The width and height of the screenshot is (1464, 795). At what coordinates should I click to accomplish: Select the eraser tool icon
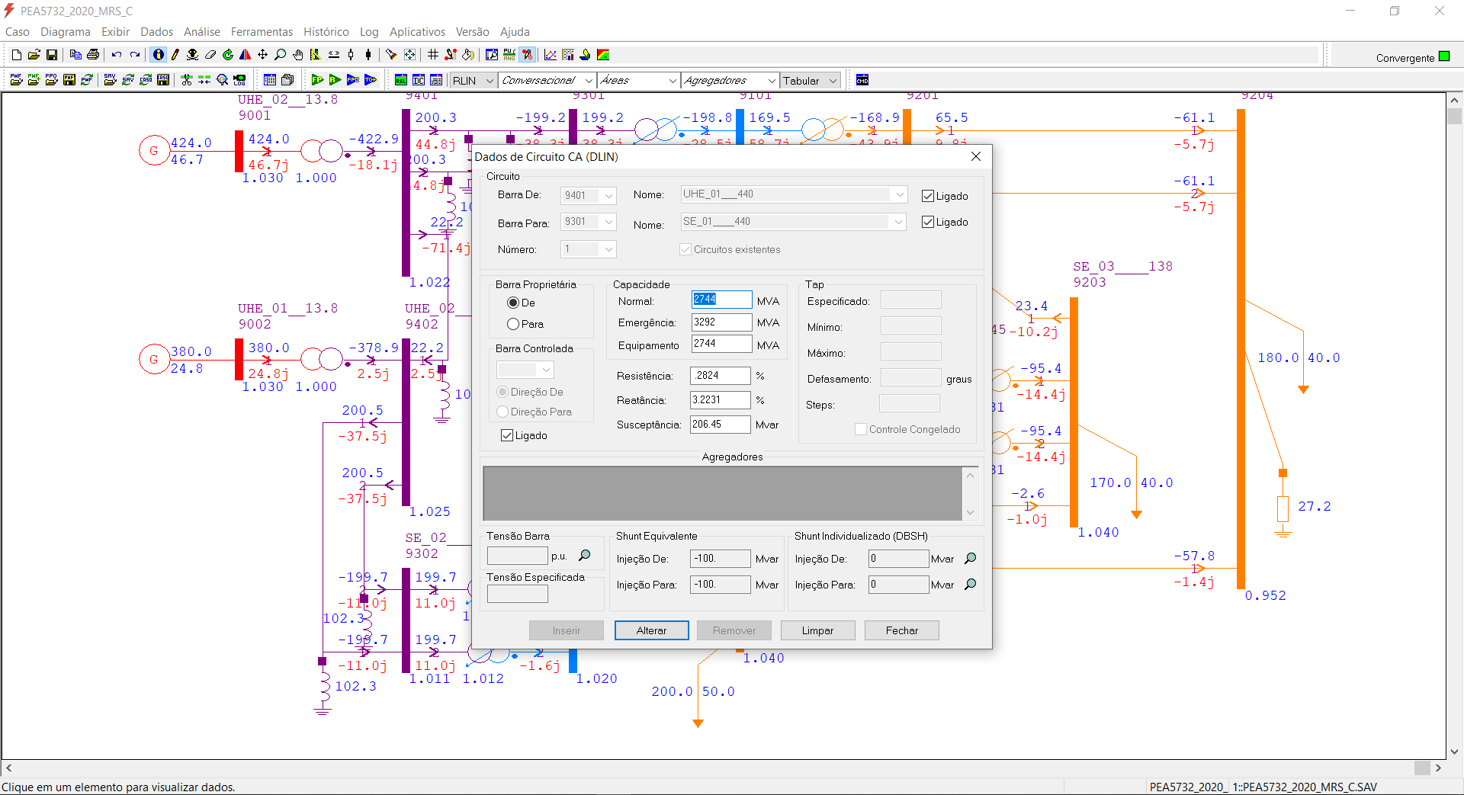pos(210,55)
